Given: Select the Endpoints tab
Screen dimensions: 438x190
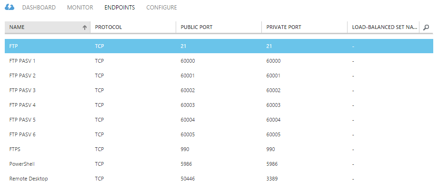Looking at the screenshot, I should click(119, 8).
